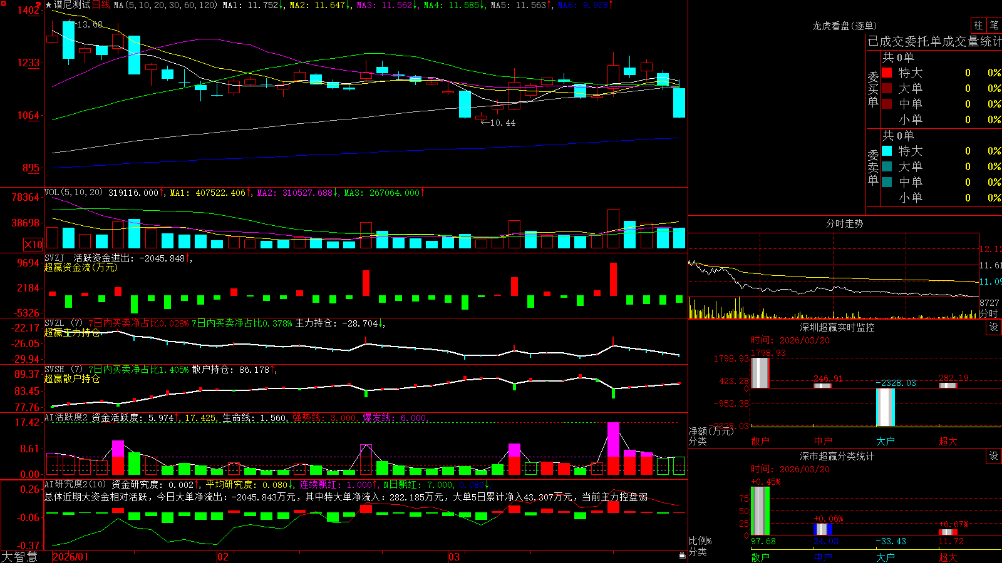
Task: Click the 龙虎看盘(逐单) panel title
Action: 844,26
